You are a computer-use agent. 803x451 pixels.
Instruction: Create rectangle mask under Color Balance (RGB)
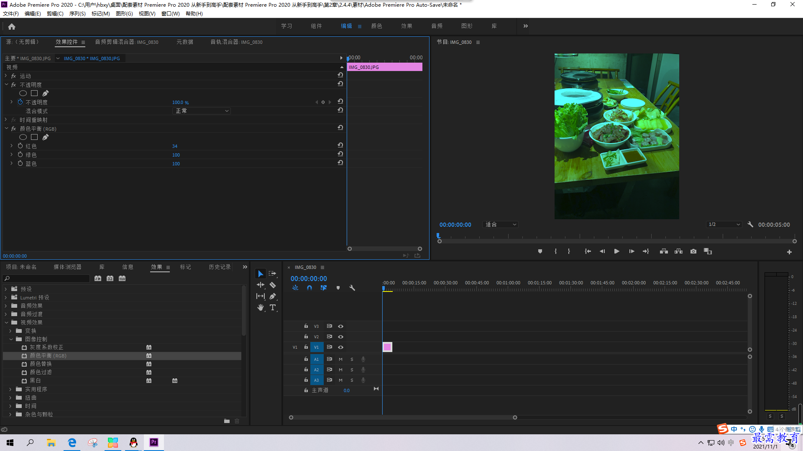point(34,137)
